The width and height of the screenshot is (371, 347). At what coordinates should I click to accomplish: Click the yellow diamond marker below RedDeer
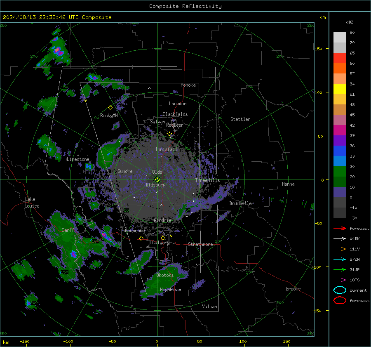(170, 134)
